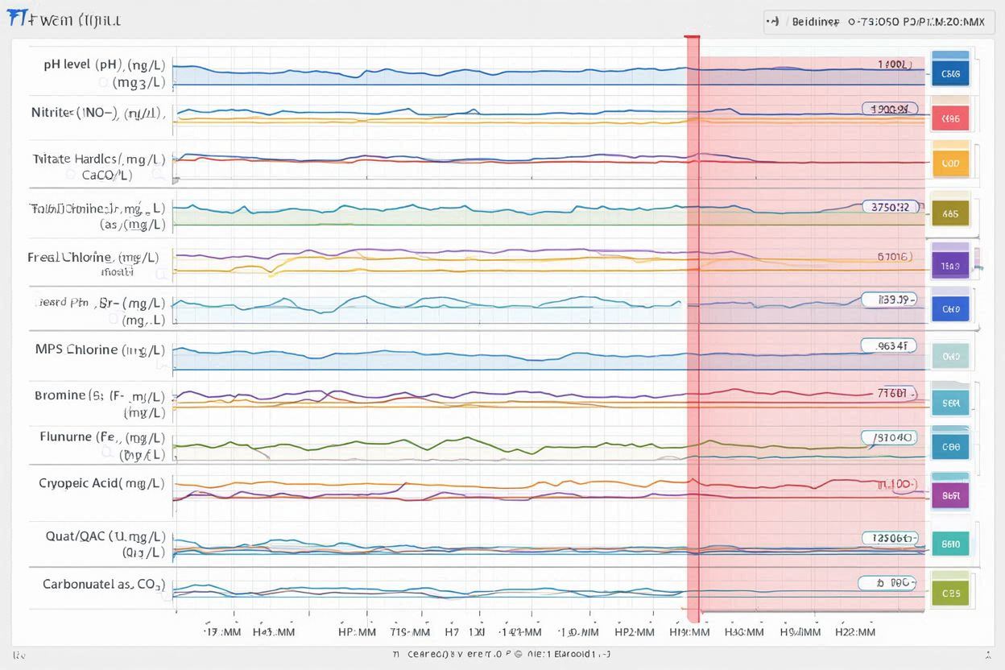
Task: Click the blue logo icon at top left
Action: click(16, 19)
